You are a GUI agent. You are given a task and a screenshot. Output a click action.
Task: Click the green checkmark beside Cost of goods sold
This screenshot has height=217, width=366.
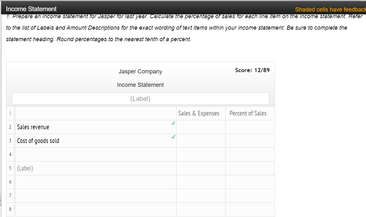(x=173, y=137)
